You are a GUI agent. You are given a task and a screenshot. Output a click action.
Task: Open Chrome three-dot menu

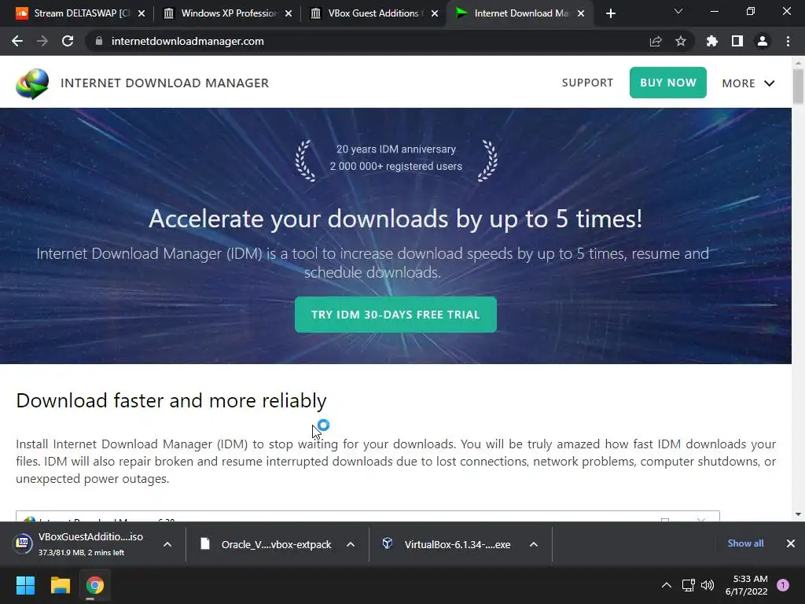(x=788, y=41)
